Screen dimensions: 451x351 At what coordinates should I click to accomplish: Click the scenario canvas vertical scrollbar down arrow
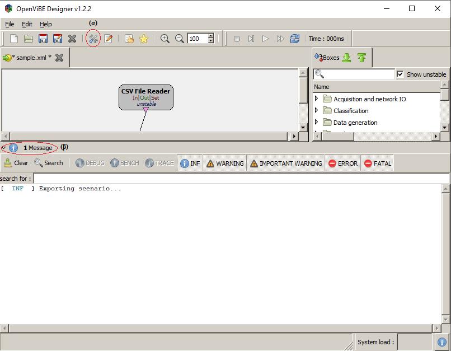point(303,127)
